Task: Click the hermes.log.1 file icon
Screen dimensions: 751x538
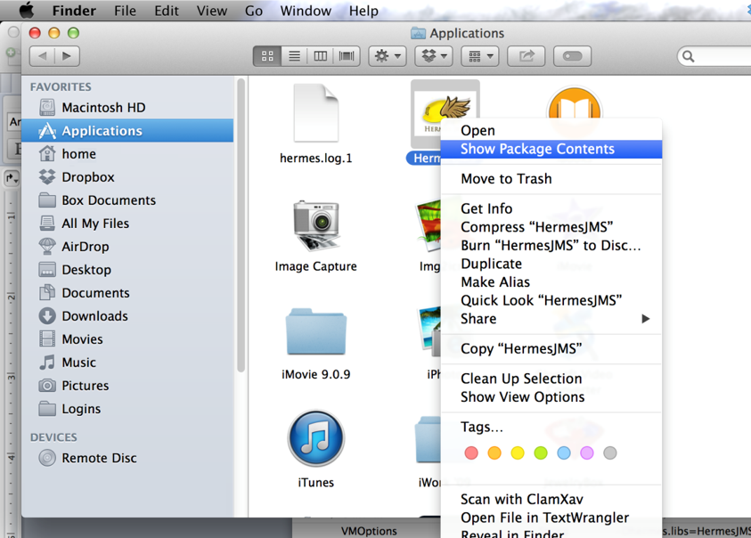Action: tap(315, 116)
